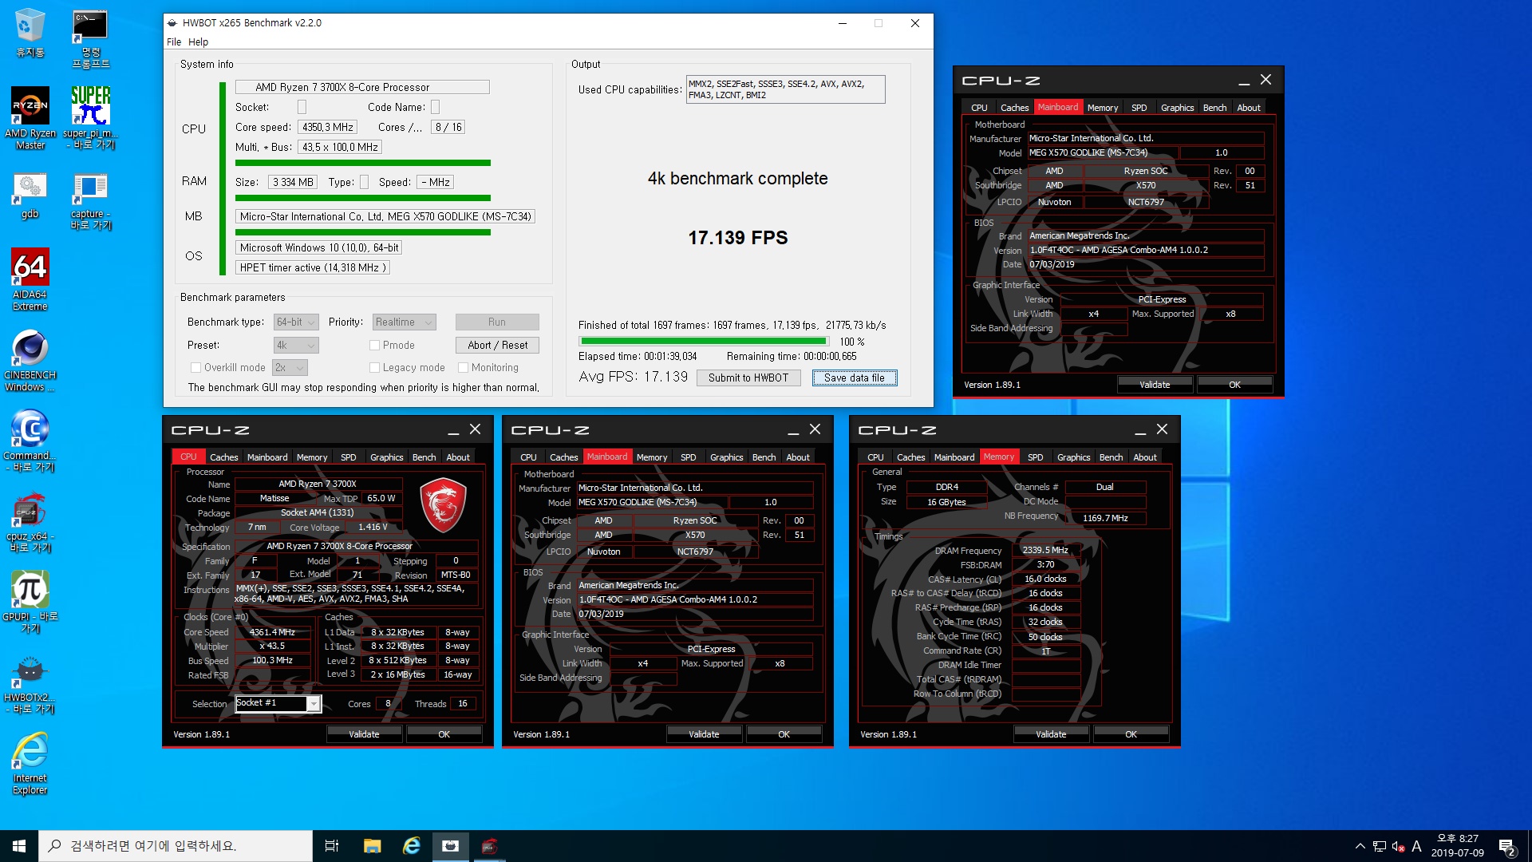The height and width of the screenshot is (862, 1532).
Task: Open the File menu in HWBOT
Action: click(174, 42)
